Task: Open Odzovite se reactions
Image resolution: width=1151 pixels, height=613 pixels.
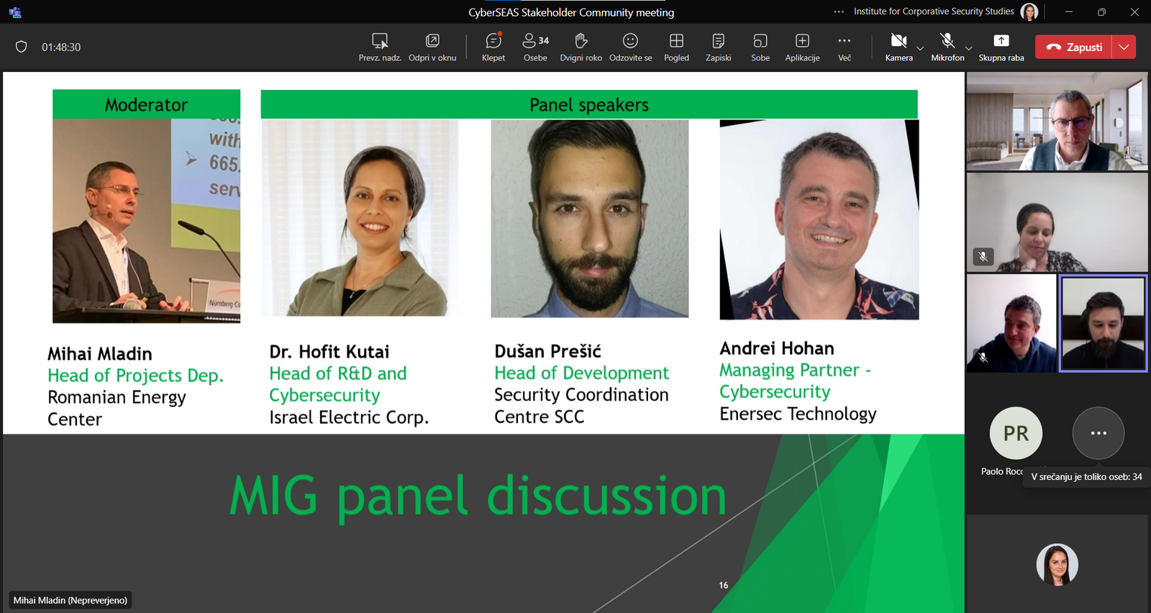Action: (630, 47)
